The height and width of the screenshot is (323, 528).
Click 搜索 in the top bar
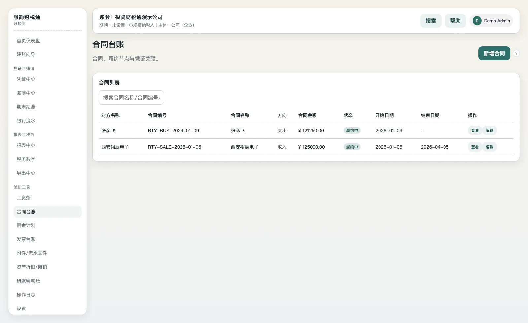pos(431,21)
